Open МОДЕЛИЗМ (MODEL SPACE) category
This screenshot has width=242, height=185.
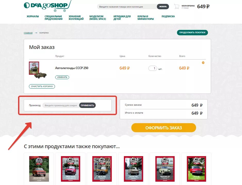point(98,18)
